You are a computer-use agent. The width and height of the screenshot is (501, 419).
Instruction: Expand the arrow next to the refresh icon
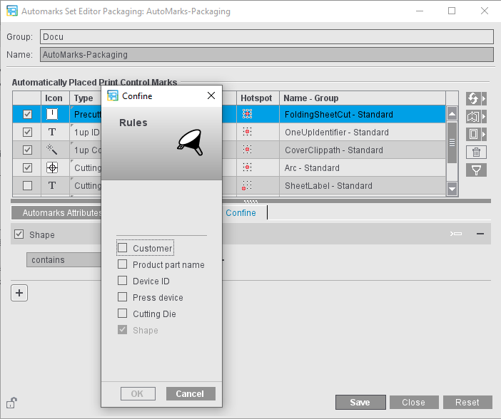[x=485, y=98]
